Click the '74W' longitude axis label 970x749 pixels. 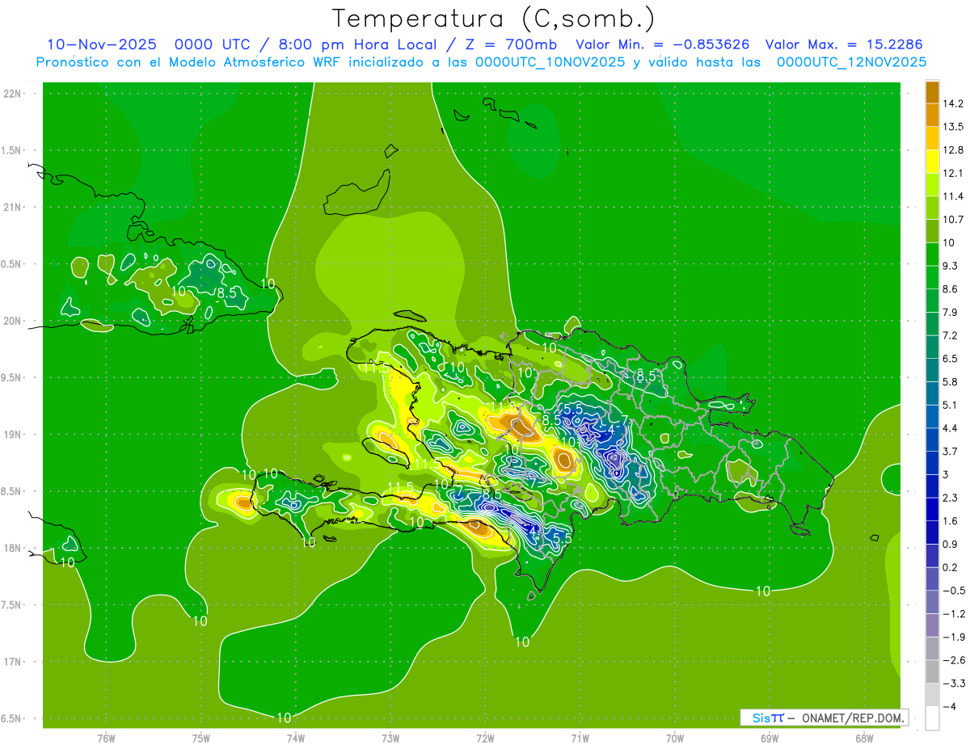coord(295,737)
